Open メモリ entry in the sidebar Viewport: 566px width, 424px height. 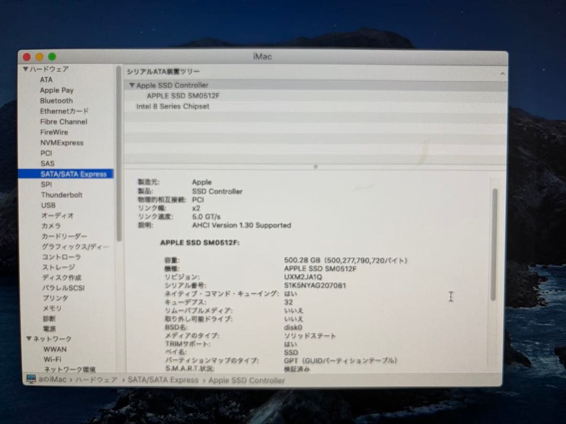(52, 308)
